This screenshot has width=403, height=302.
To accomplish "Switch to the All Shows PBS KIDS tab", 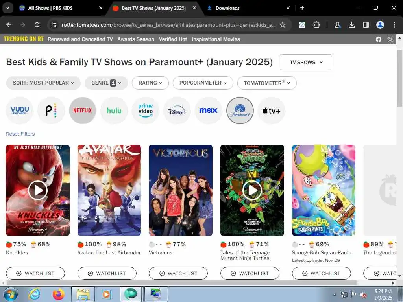I will pos(50,8).
